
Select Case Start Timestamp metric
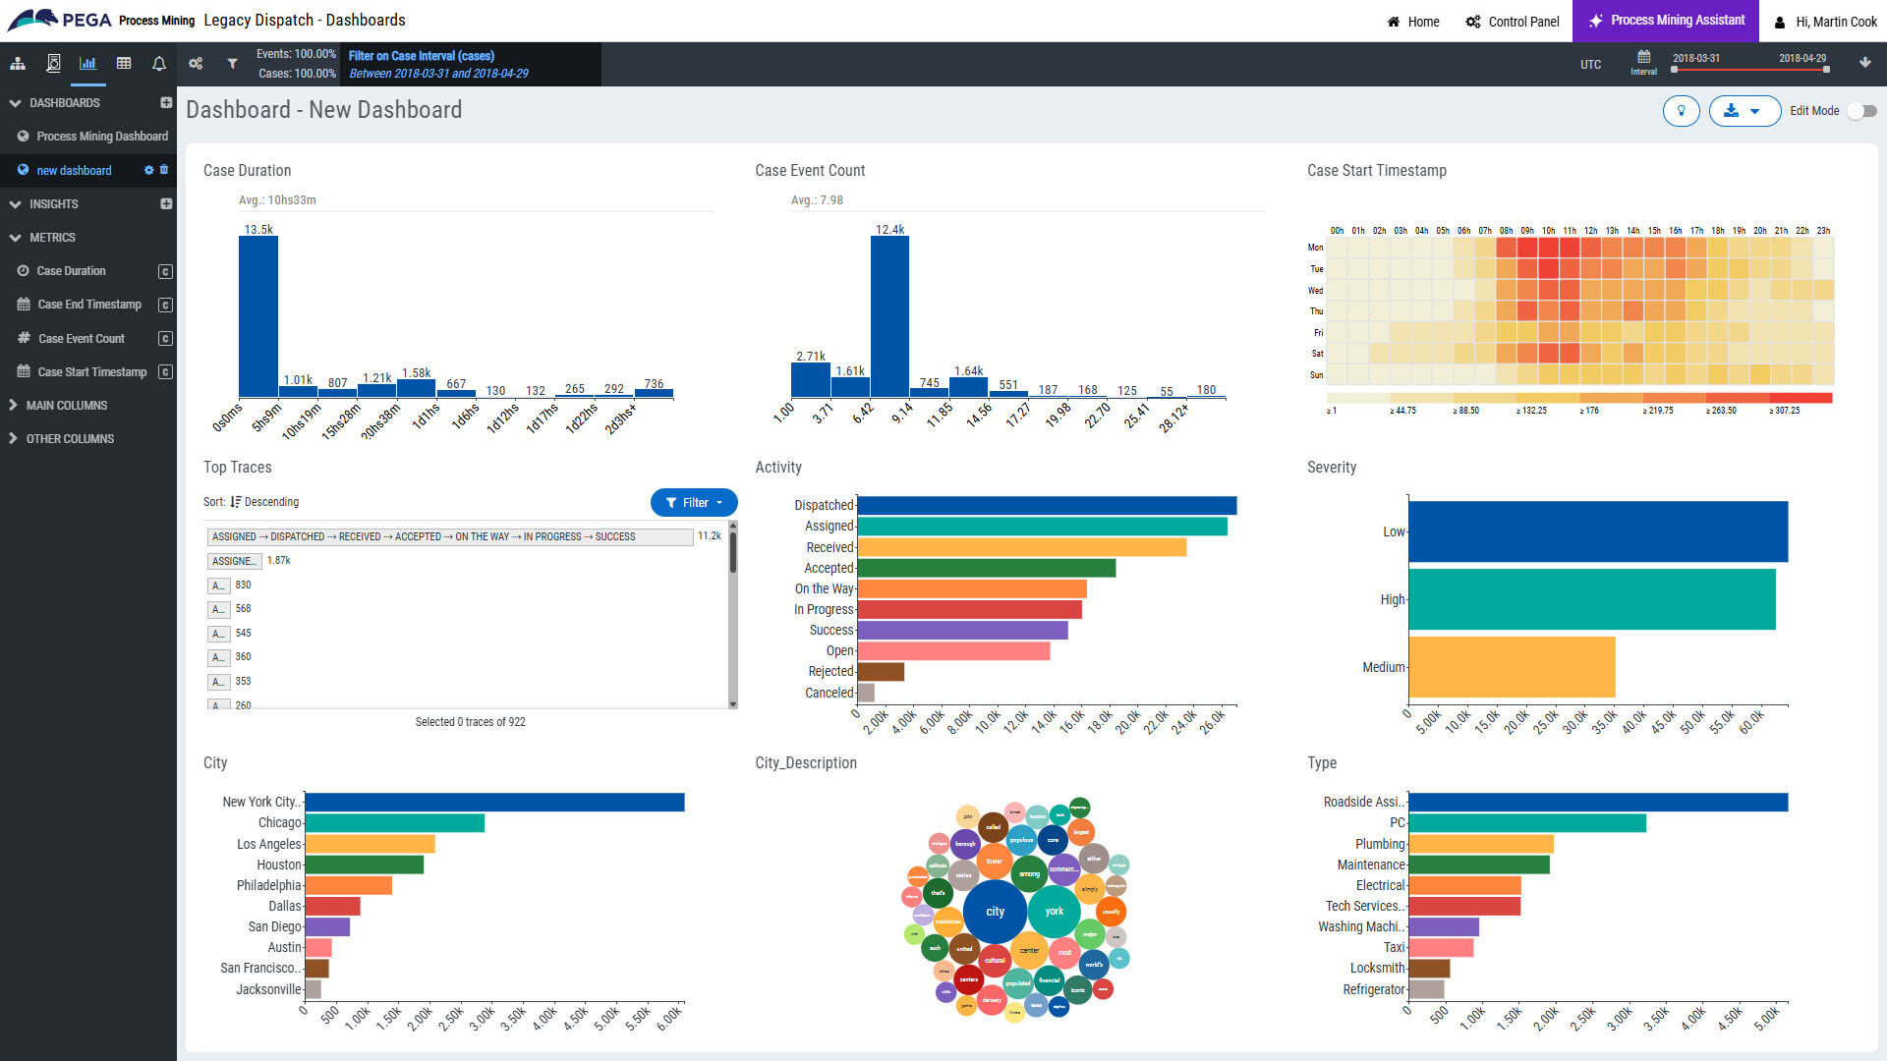[x=92, y=372]
